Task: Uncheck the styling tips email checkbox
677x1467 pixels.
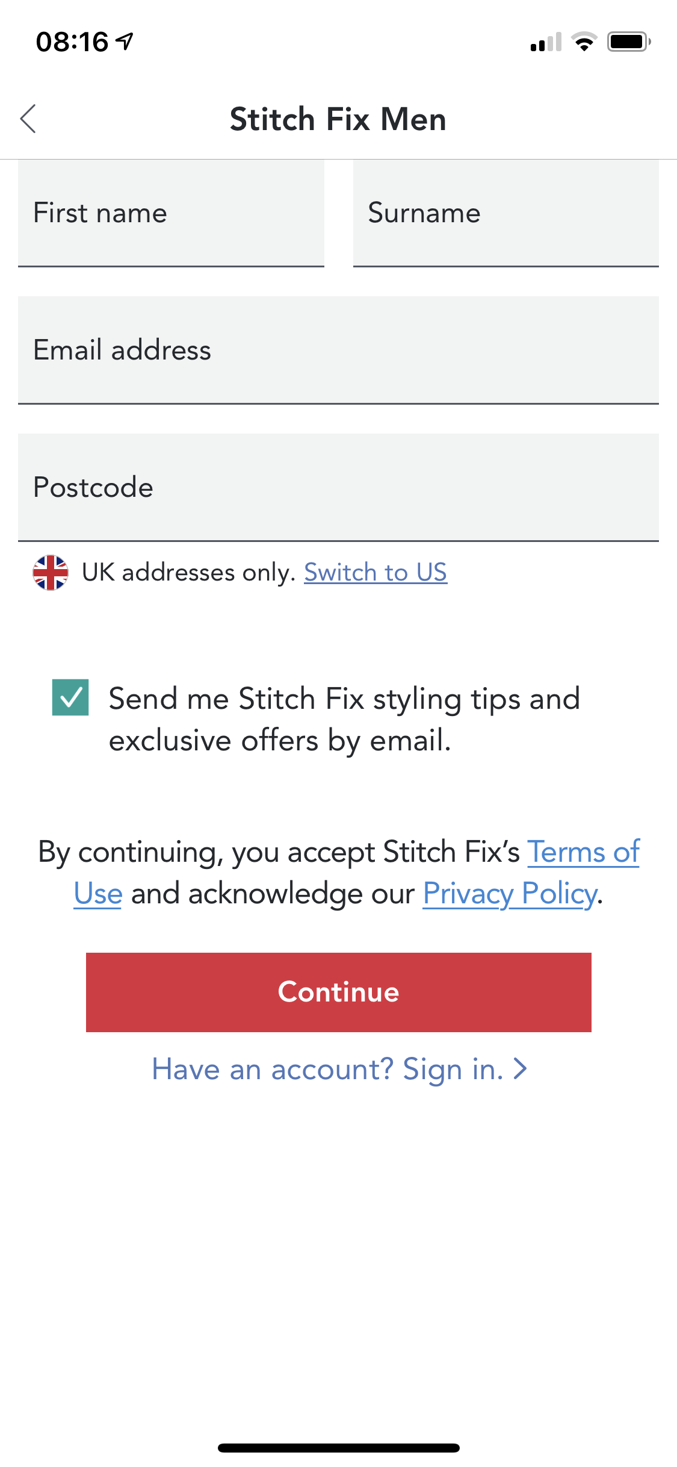Action: 70,697
